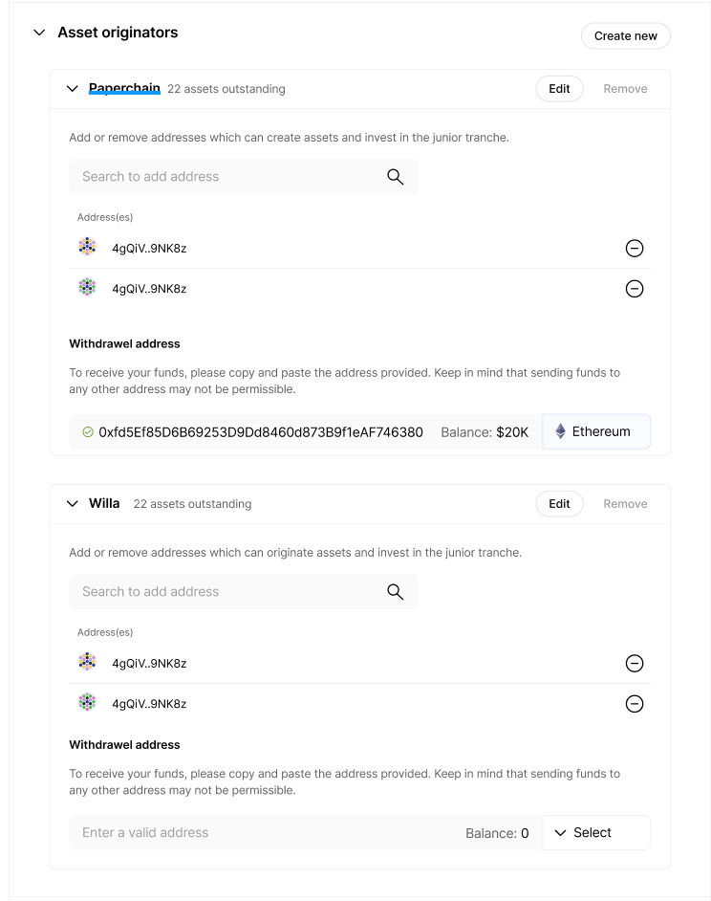Click the search icon in Paperchain section
This screenshot has width=711, height=901.
395,176
